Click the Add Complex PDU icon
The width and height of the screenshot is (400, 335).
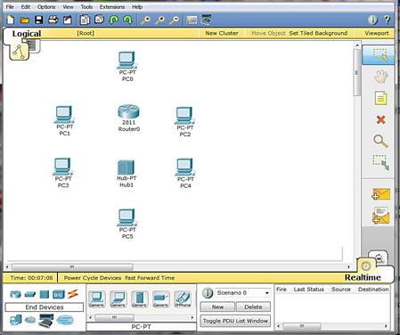[380, 216]
